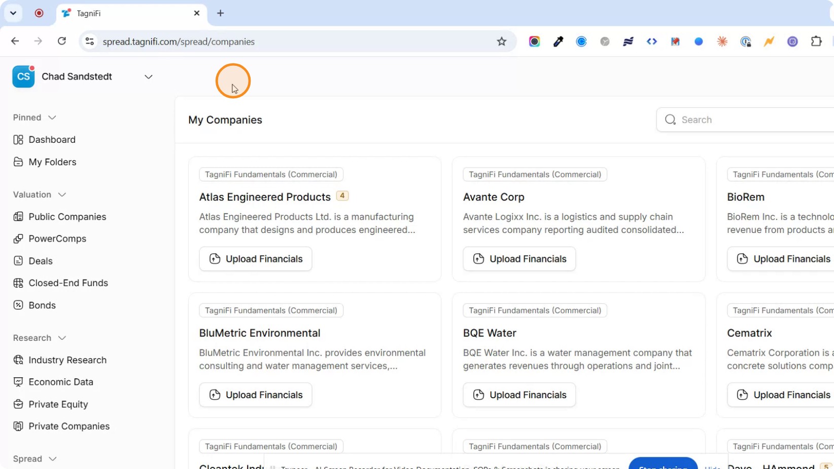Click the recording indicator tab icon
Image resolution: width=834 pixels, height=469 pixels.
click(x=39, y=13)
